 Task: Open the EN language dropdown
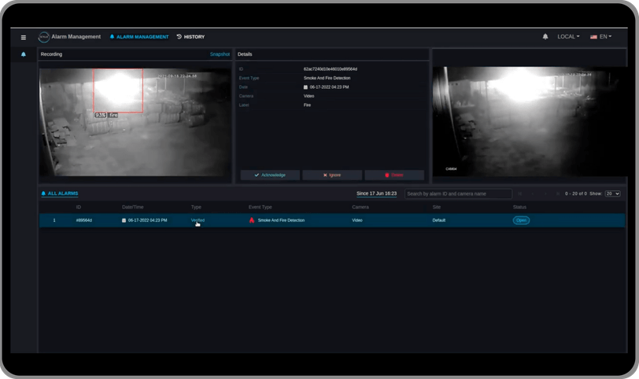(601, 37)
